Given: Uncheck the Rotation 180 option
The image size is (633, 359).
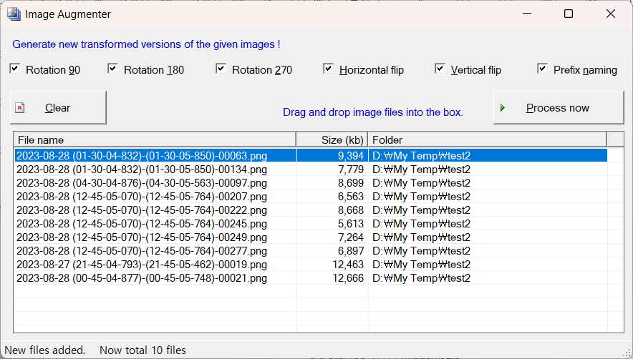Looking at the screenshot, I should (x=113, y=69).
